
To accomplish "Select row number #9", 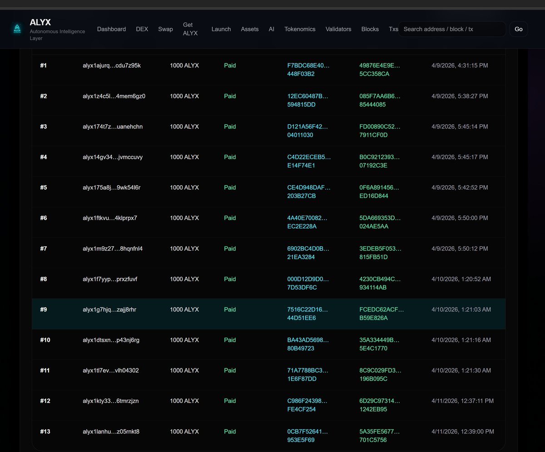I will pyautogui.click(x=44, y=310).
